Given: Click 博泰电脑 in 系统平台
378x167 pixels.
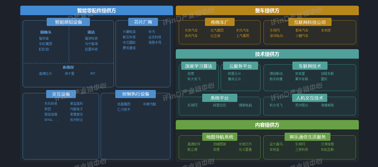Looking at the screenshot, I should [245, 105].
